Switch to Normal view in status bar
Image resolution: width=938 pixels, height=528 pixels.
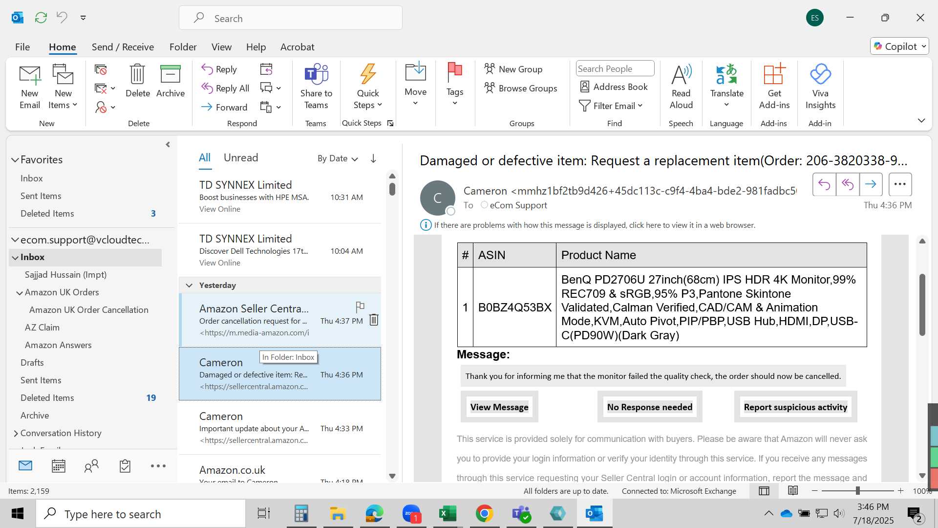(x=764, y=491)
